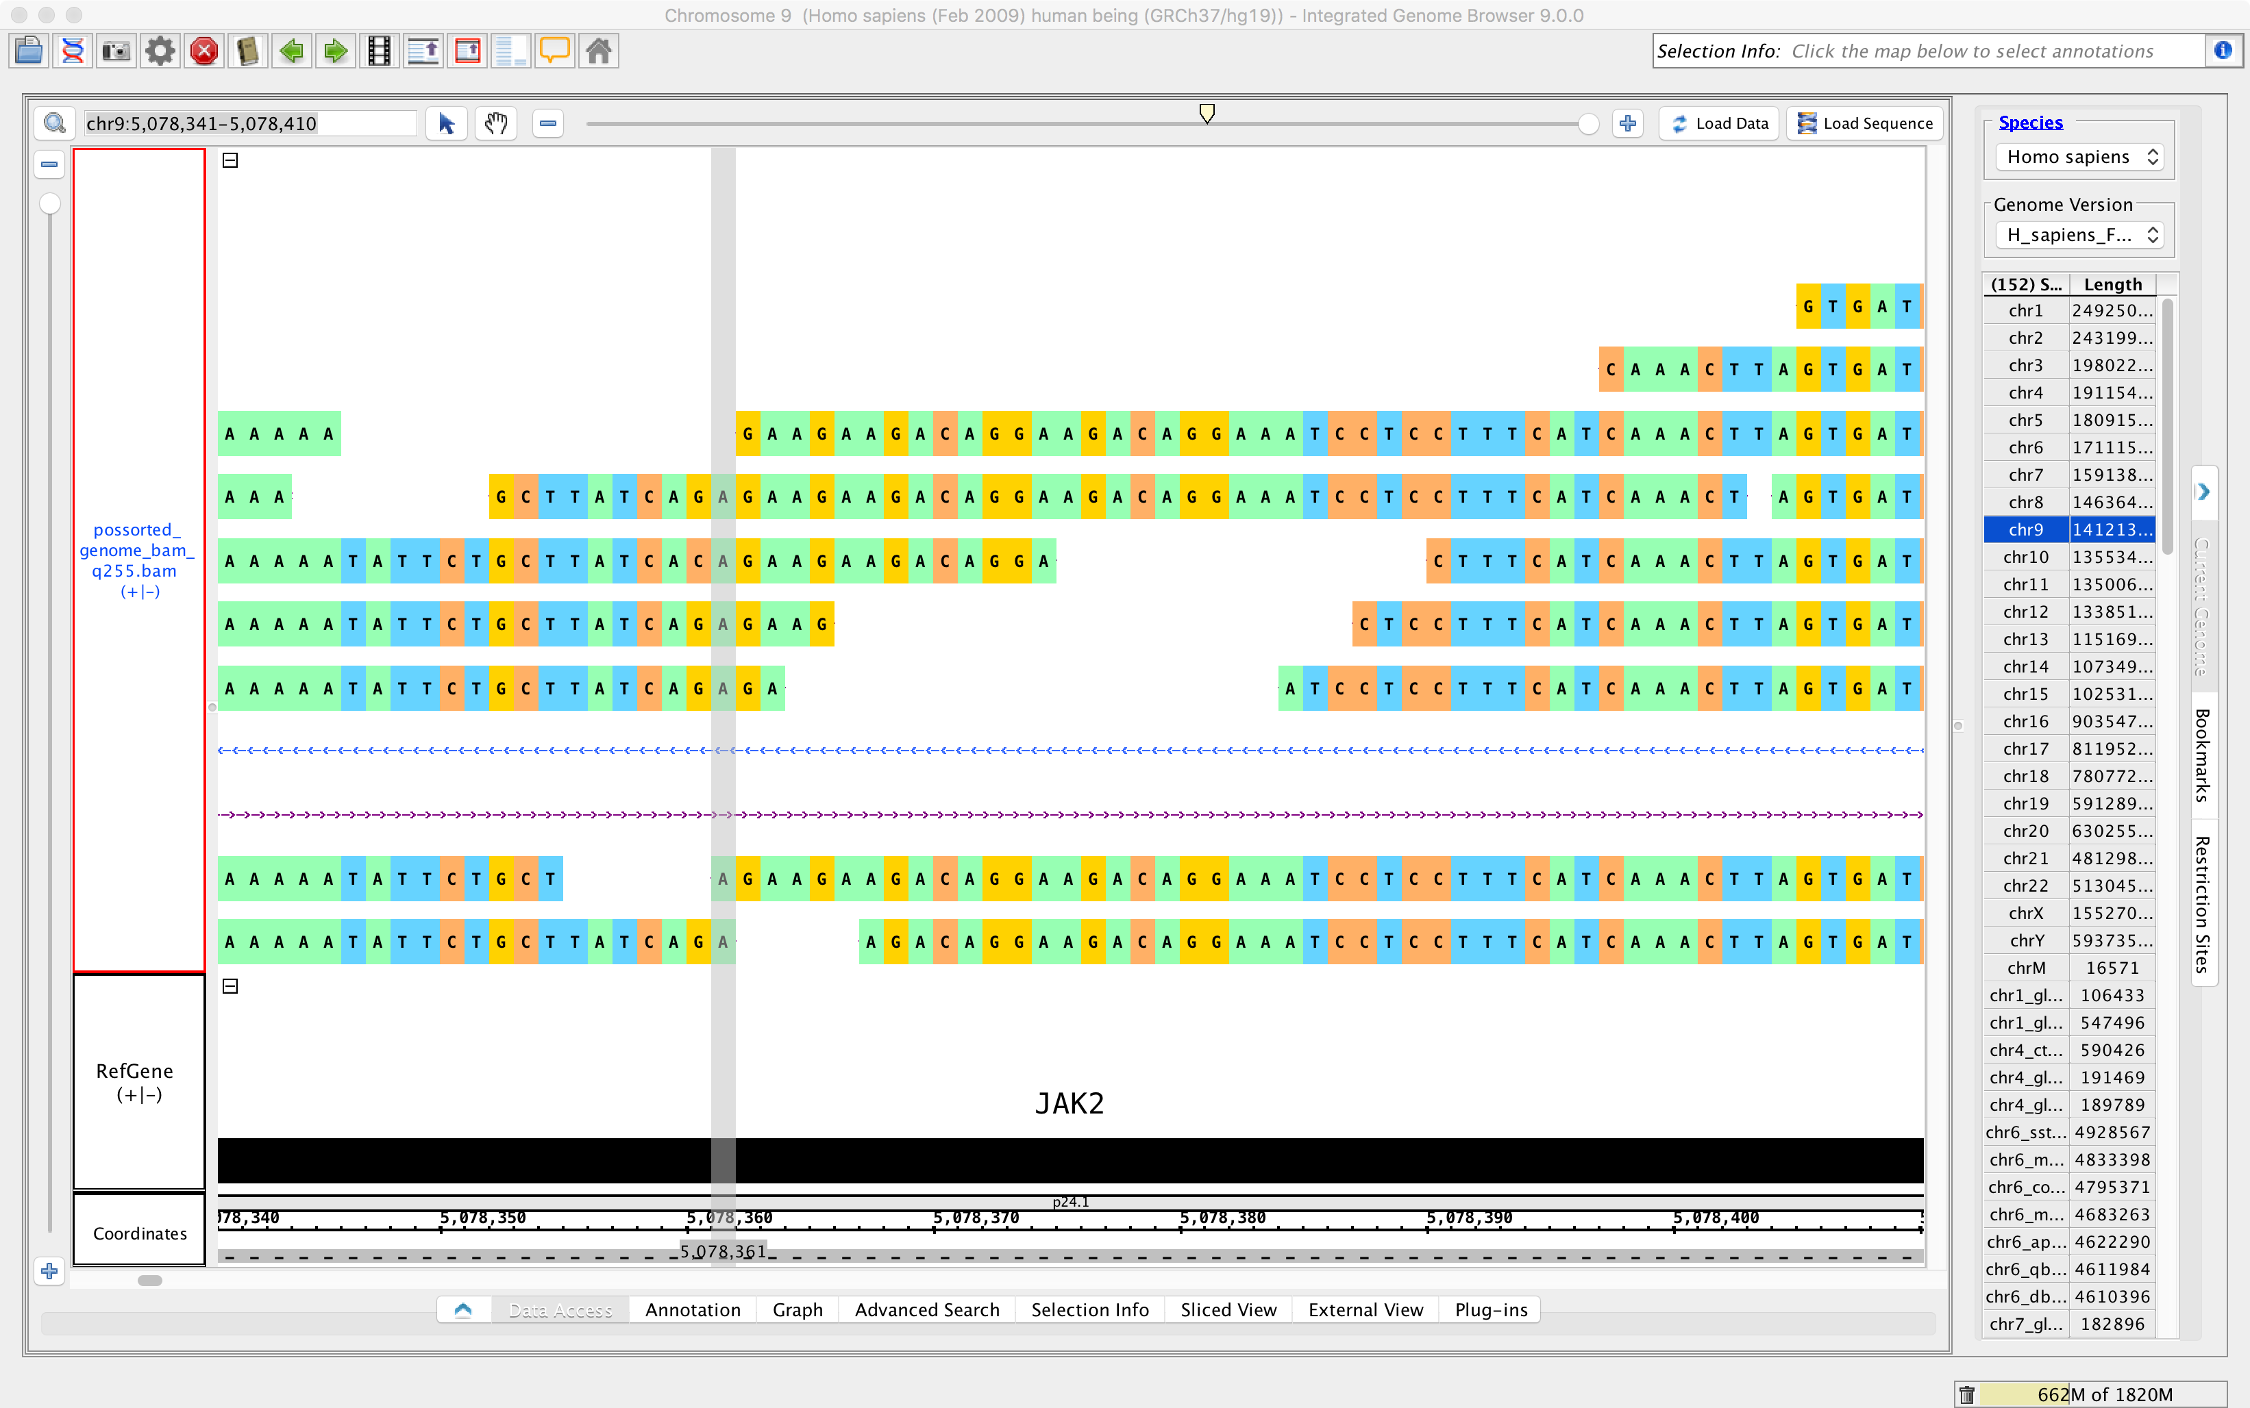The width and height of the screenshot is (2250, 1408).
Task: Switch to the Annotation tab
Action: coord(693,1309)
